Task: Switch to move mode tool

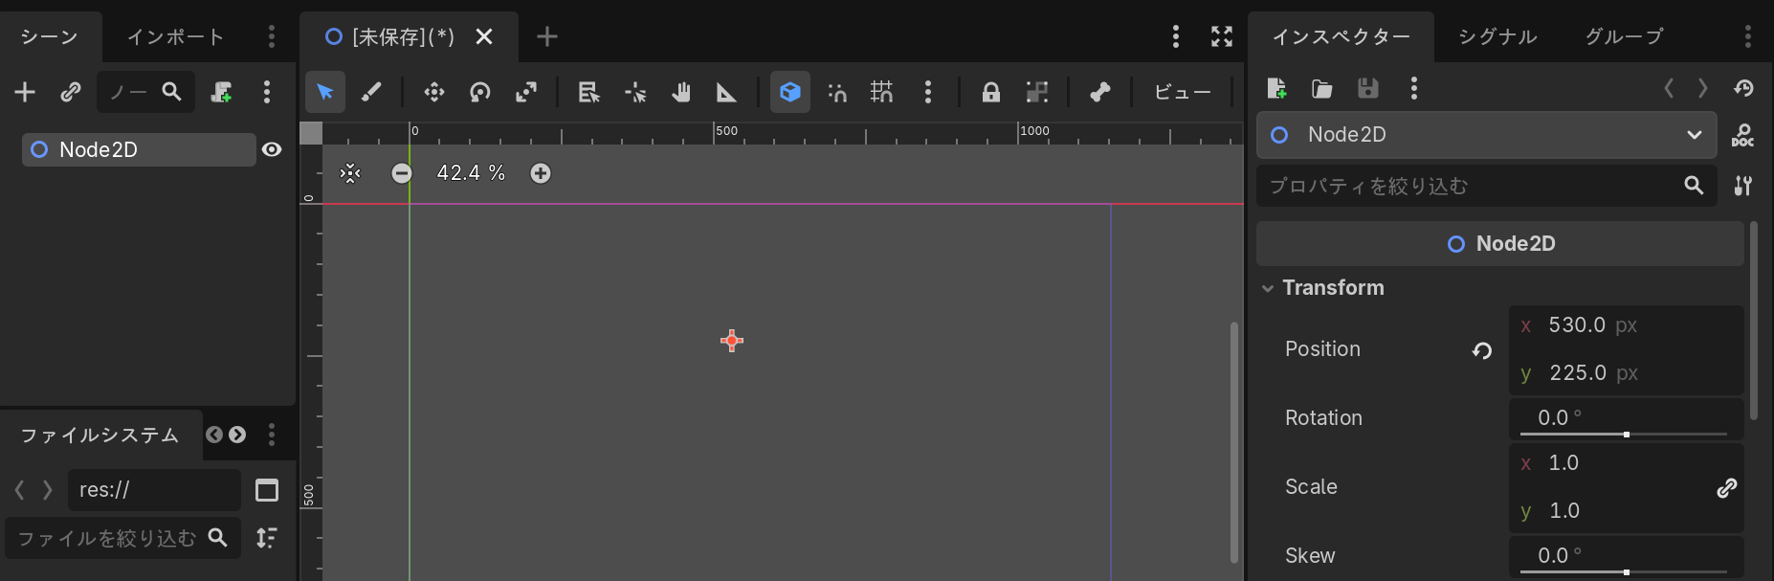Action: (x=434, y=92)
